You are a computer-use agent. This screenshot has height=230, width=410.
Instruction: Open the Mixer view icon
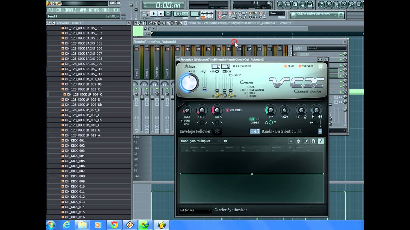[x=310, y=4]
